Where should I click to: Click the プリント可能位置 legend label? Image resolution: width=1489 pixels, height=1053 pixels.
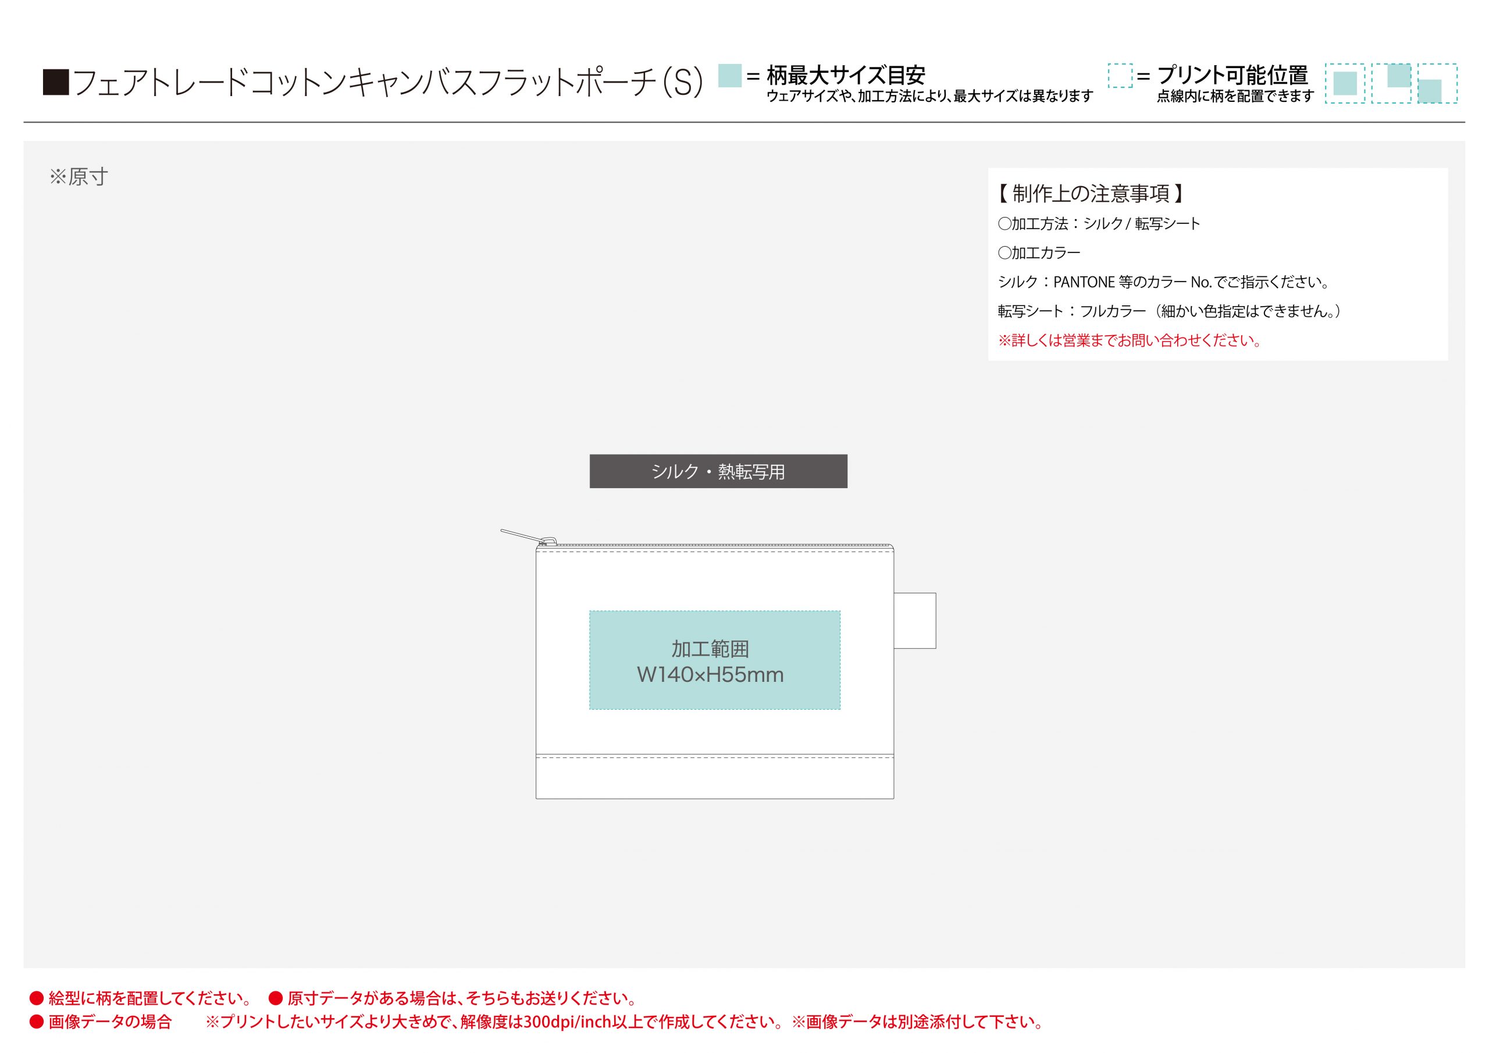1232,75
